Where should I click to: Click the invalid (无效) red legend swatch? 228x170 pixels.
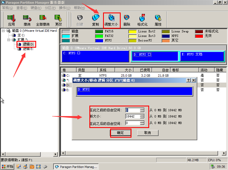(199, 36)
